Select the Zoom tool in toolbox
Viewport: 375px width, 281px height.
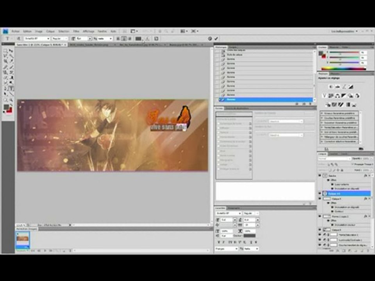[x=11, y=100]
